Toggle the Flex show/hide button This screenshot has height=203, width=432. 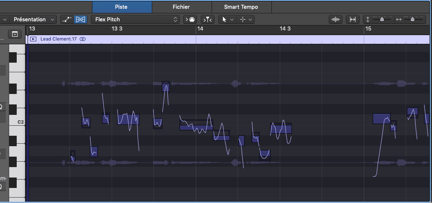tap(80, 20)
